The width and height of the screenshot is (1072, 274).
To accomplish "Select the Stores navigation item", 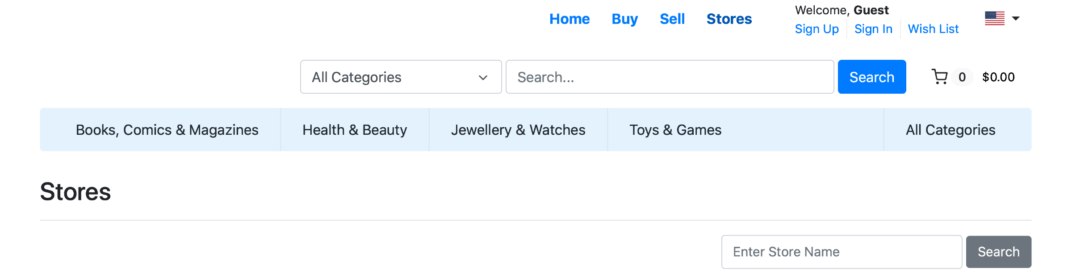I will tap(729, 19).
